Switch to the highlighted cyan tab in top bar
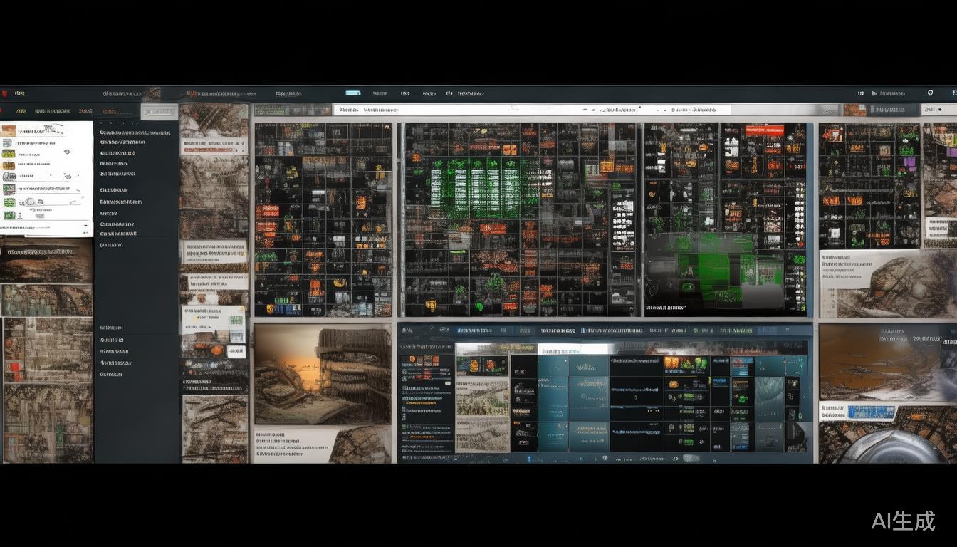This screenshot has width=957, height=547. click(352, 93)
